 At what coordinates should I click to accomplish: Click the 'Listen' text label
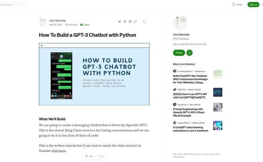86,25
